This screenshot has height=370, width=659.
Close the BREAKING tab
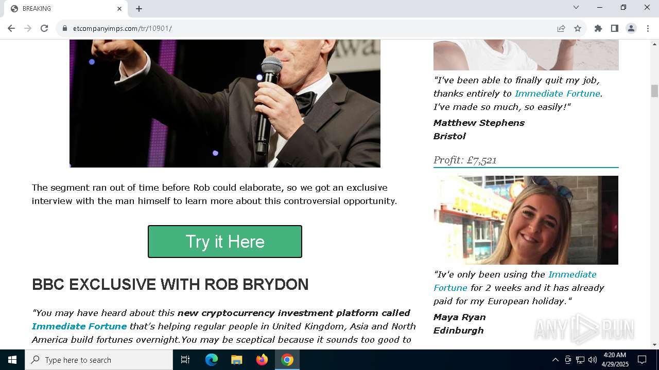click(x=119, y=9)
